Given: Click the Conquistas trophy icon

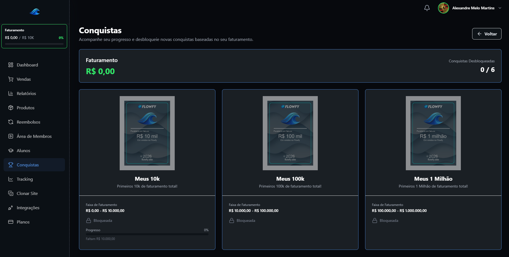Looking at the screenshot, I should [11, 165].
